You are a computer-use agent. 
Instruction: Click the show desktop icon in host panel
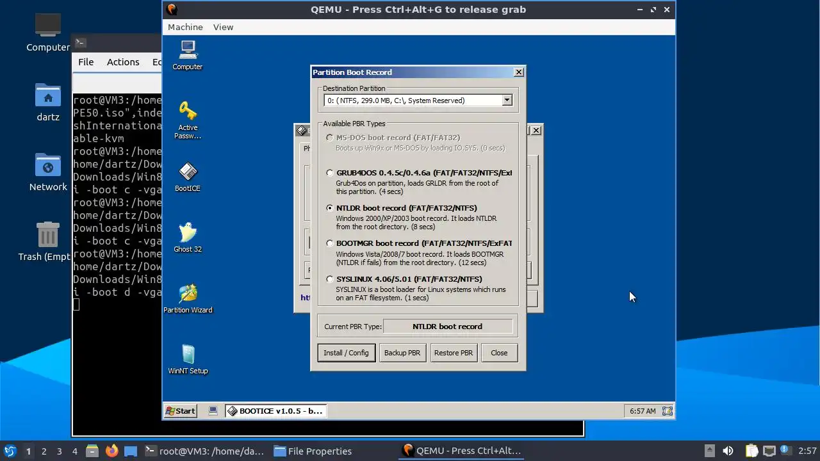click(131, 451)
